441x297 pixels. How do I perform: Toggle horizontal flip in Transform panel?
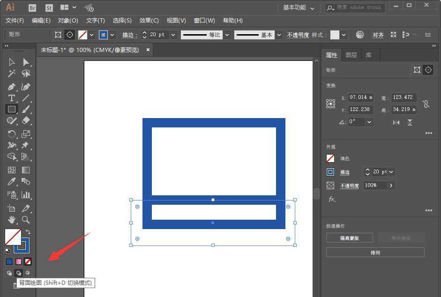pos(396,122)
